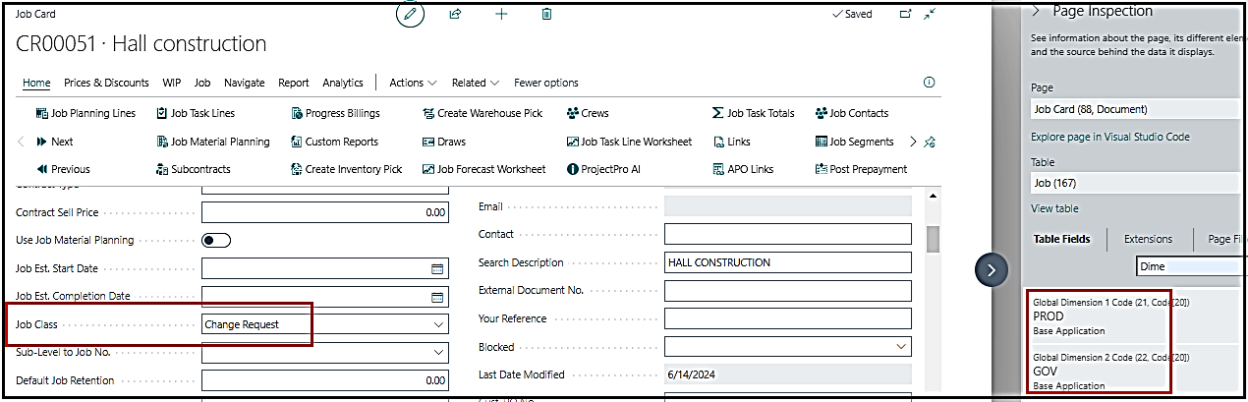Click the round pane collapse arrow button
1248x402 pixels.
(x=992, y=269)
